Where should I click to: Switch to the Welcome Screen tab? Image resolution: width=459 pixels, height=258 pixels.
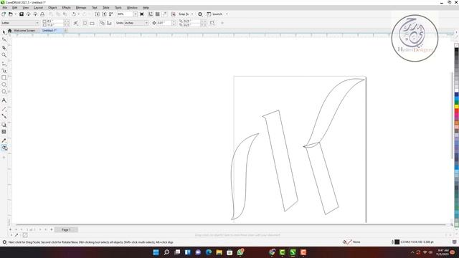click(x=24, y=30)
